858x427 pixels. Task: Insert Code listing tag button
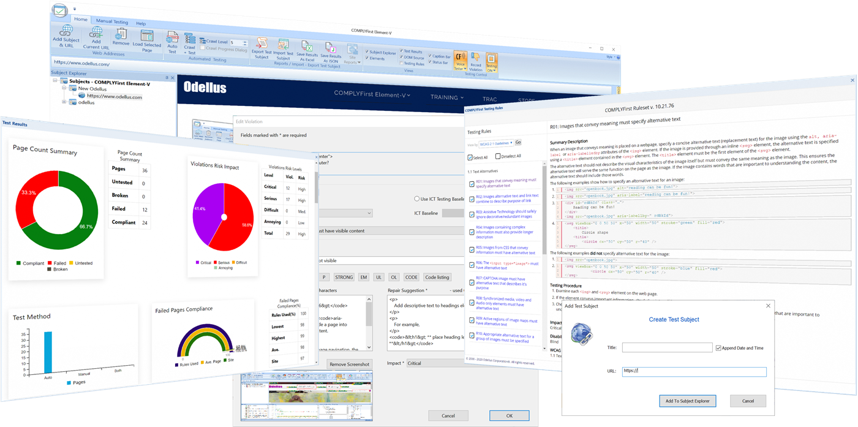click(437, 277)
